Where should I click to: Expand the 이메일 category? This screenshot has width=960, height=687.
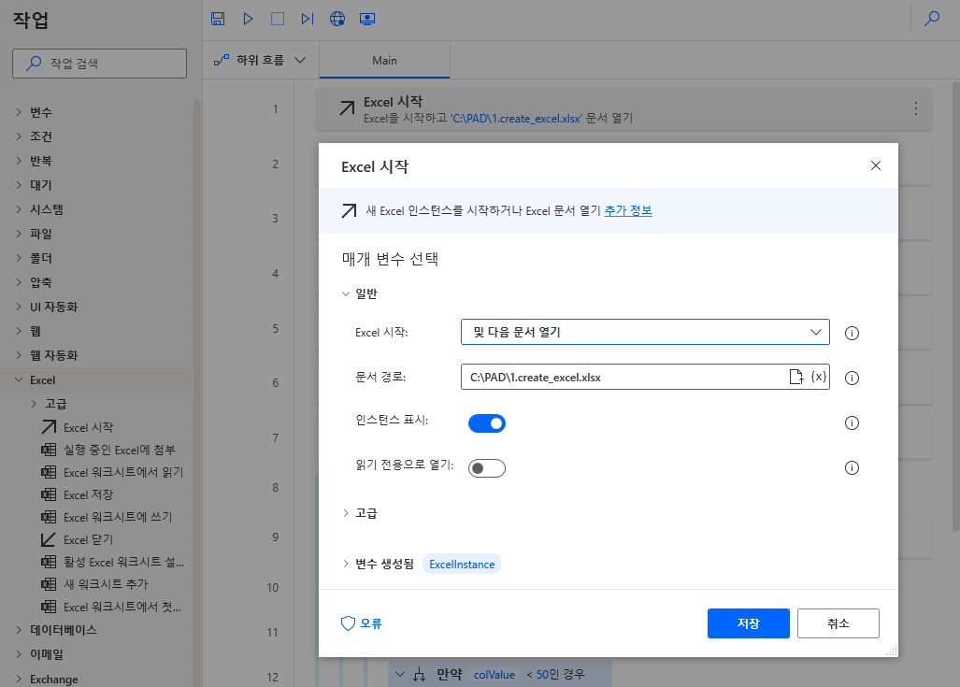point(19,654)
